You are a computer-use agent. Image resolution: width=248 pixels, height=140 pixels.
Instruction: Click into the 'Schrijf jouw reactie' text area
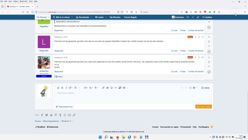point(133,96)
